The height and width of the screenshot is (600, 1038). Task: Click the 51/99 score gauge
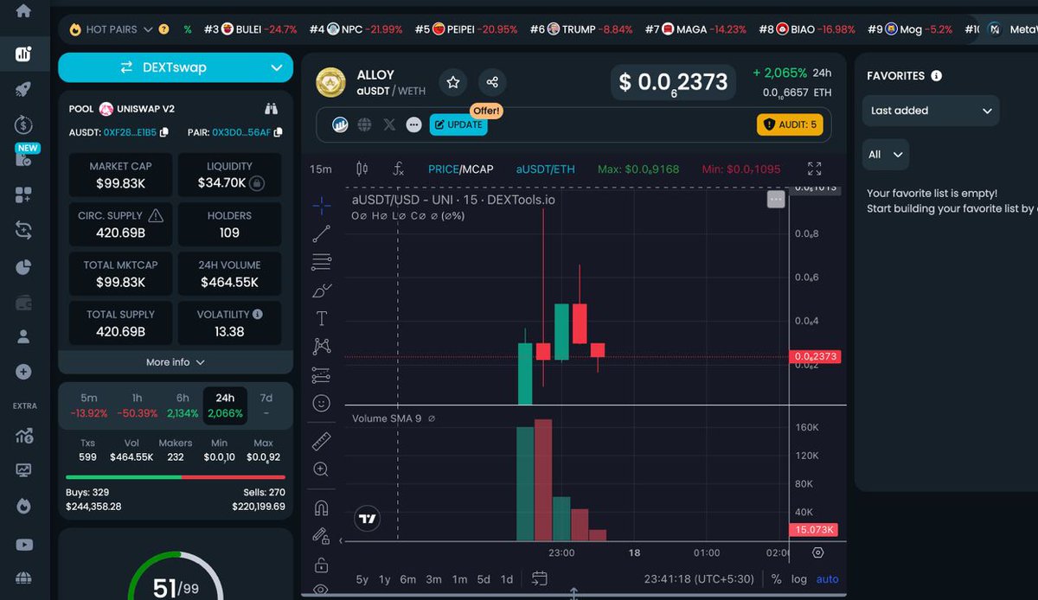[x=176, y=575]
